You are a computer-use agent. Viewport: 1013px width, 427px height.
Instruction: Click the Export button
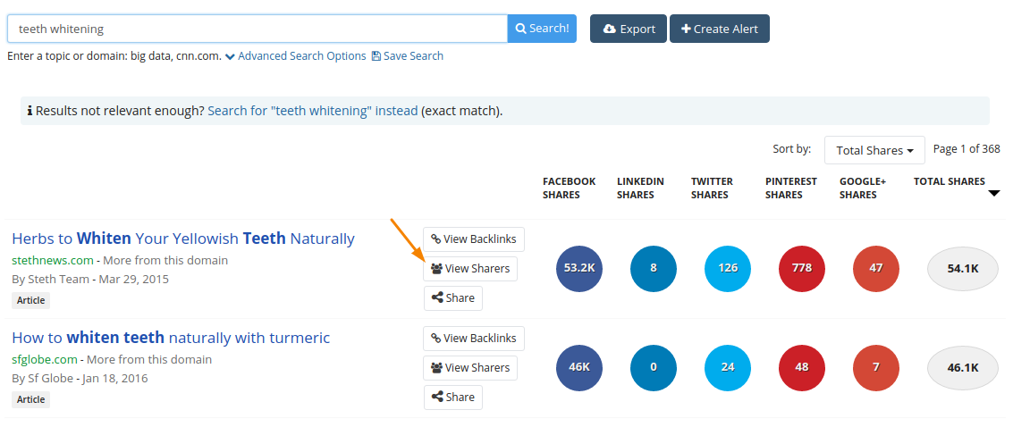tap(629, 29)
